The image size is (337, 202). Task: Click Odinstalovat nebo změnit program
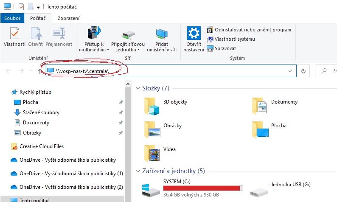coord(249,30)
